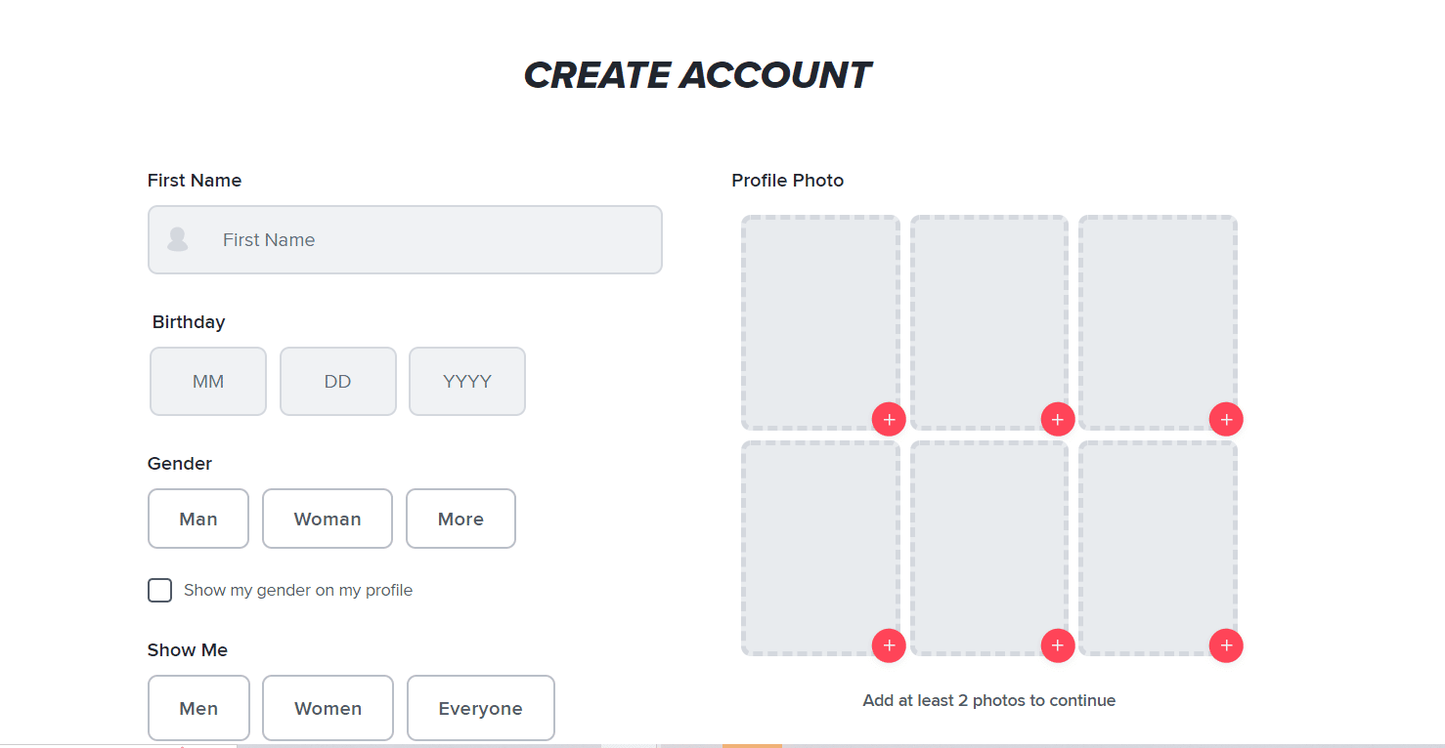Add a photo in the first profile slot
The height and width of the screenshot is (748, 1445).
889,419
